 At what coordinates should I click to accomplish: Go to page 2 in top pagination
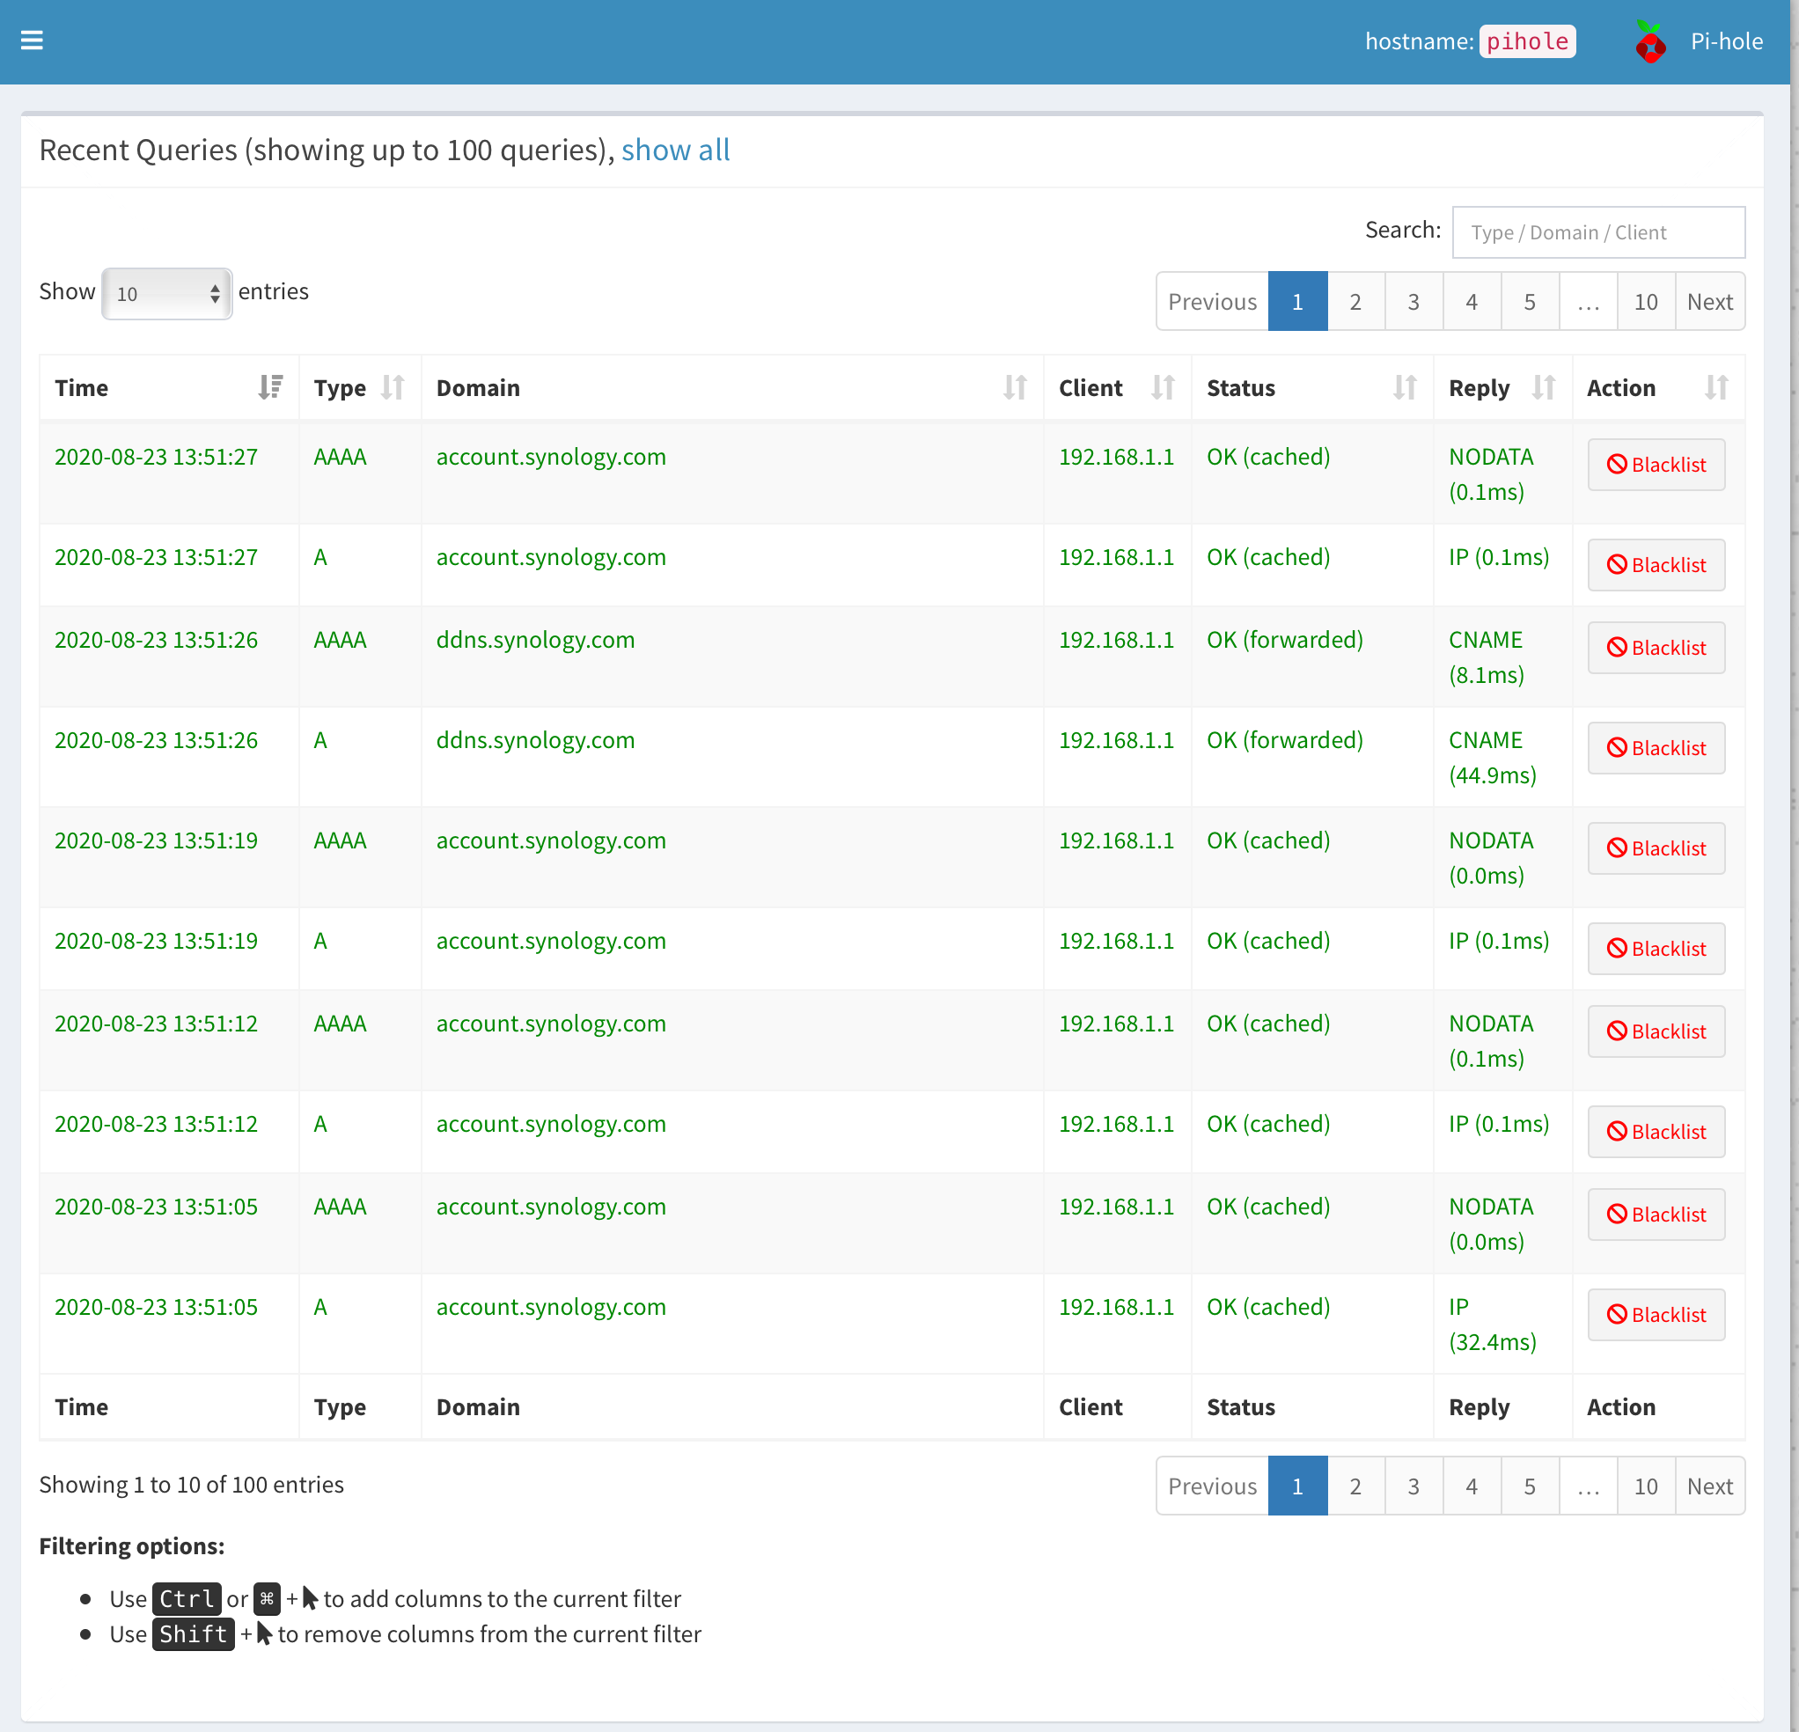pyautogui.click(x=1355, y=301)
